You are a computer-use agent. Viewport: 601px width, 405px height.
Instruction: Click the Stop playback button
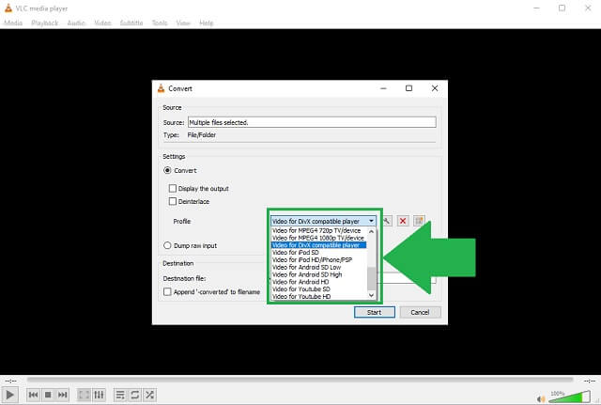(48, 395)
